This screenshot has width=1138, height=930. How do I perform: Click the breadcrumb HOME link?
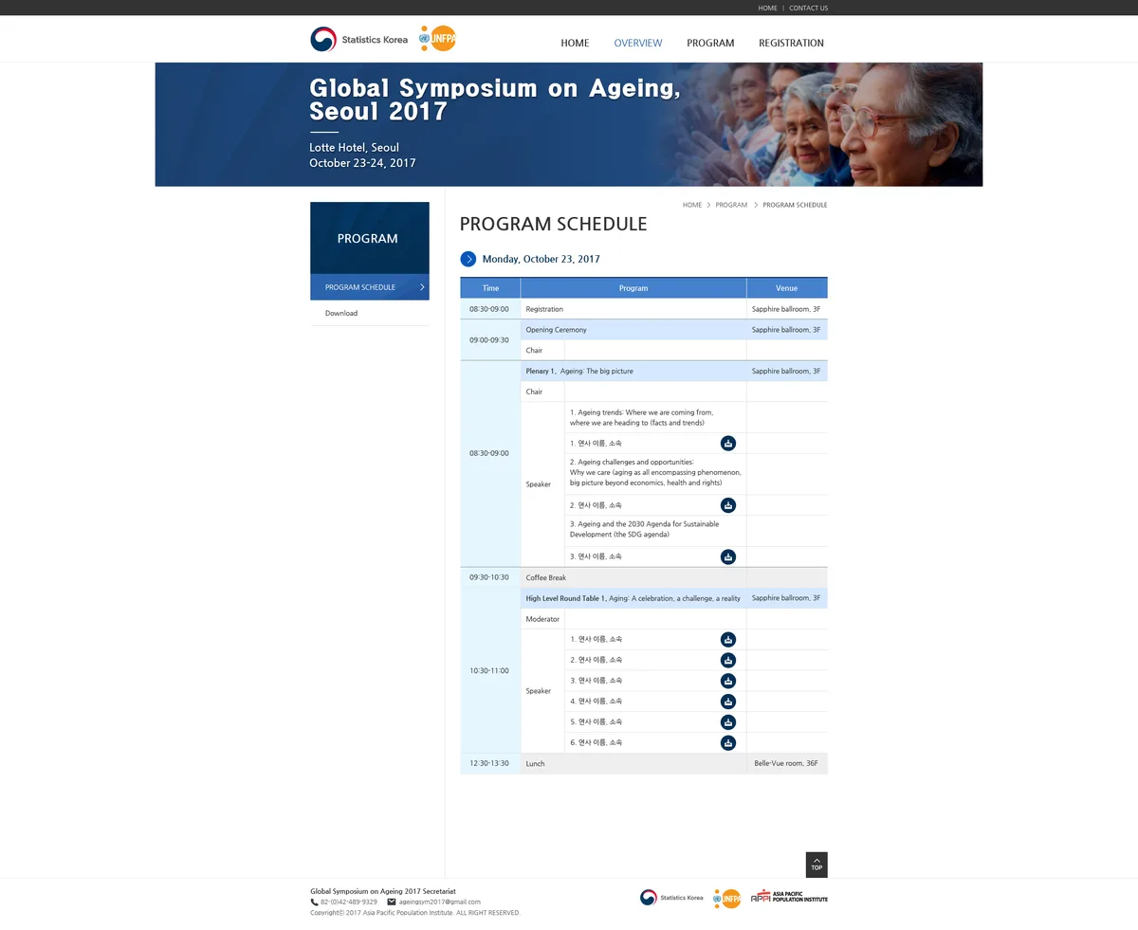pyautogui.click(x=692, y=205)
